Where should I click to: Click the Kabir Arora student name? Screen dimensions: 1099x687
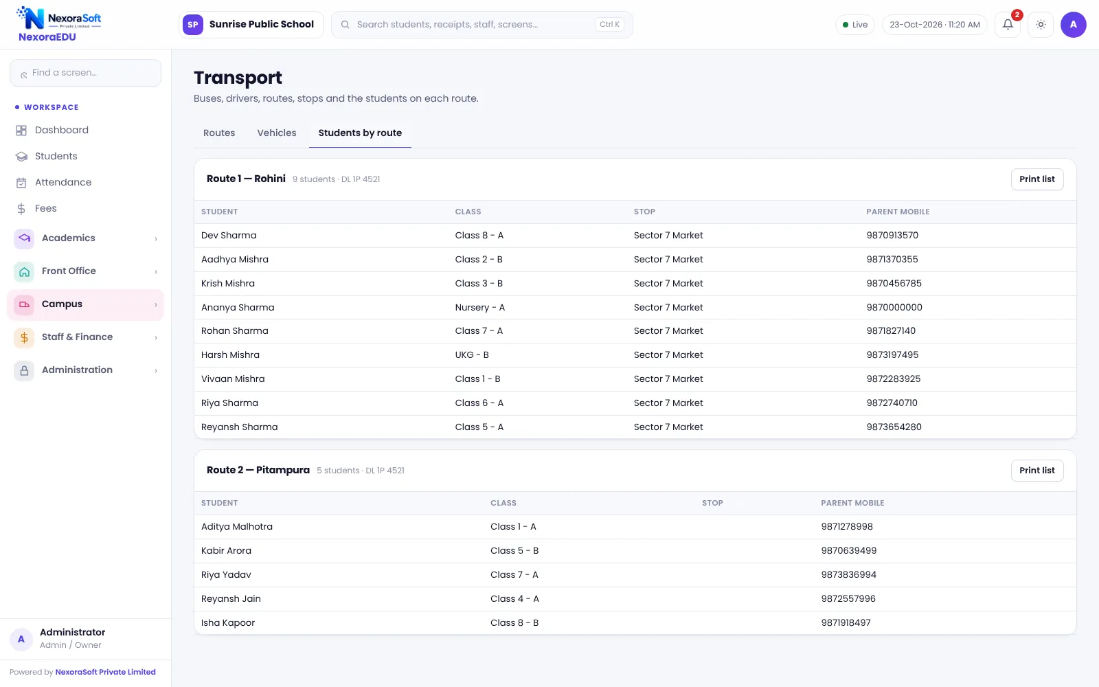(x=226, y=551)
